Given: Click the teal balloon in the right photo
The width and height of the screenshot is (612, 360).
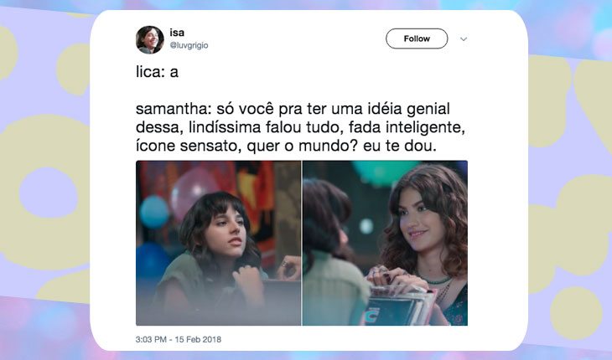Looking at the screenshot, I should point(381,172).
